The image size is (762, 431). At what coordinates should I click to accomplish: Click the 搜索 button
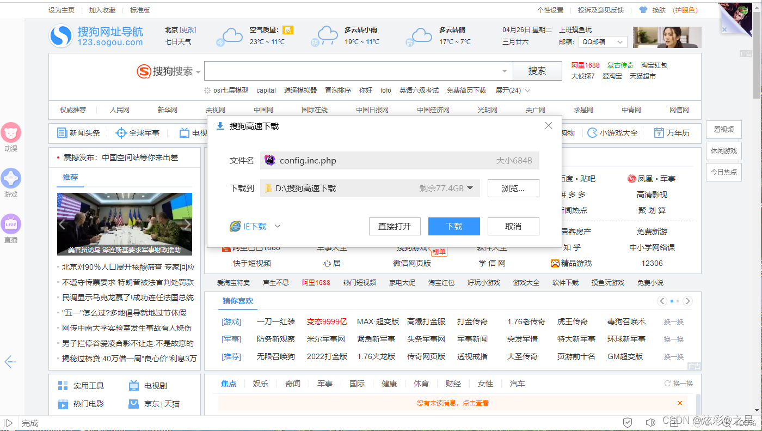[537, 71]
